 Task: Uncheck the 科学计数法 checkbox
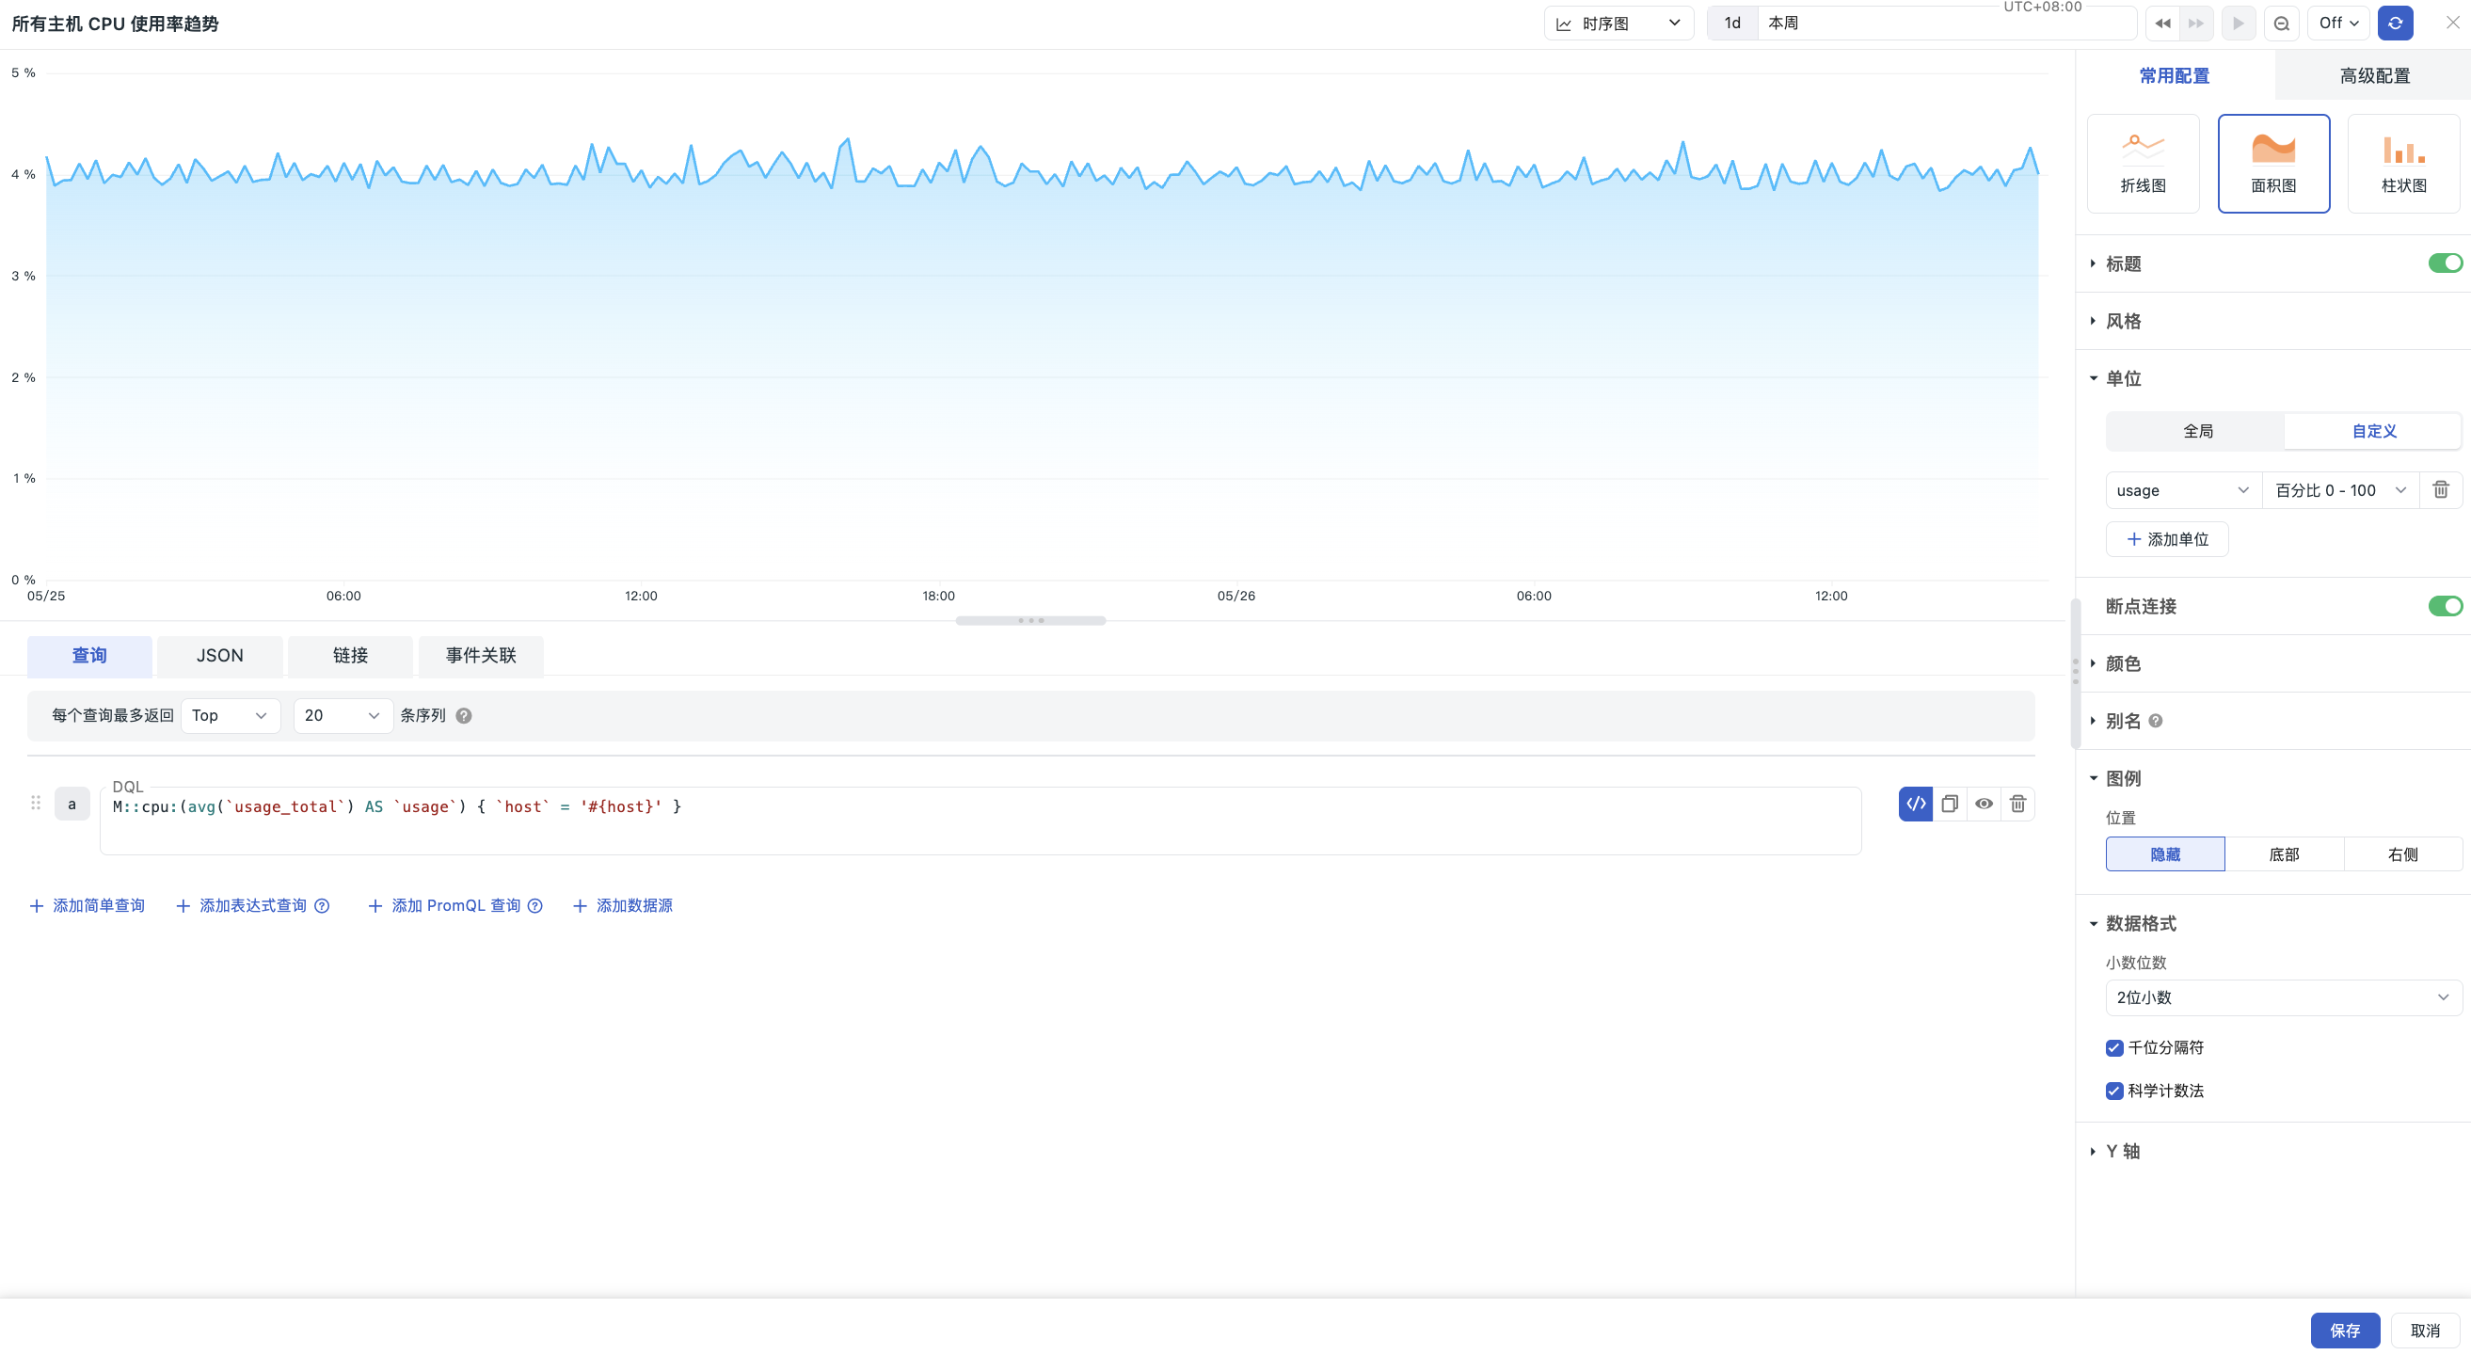2114,1091
